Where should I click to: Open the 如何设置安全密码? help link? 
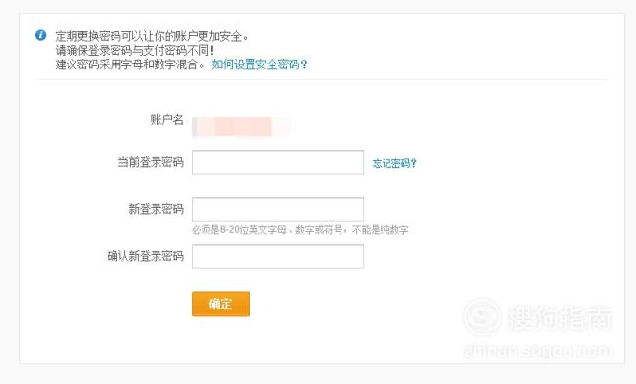pyautogui.click(x=259, y=64)
